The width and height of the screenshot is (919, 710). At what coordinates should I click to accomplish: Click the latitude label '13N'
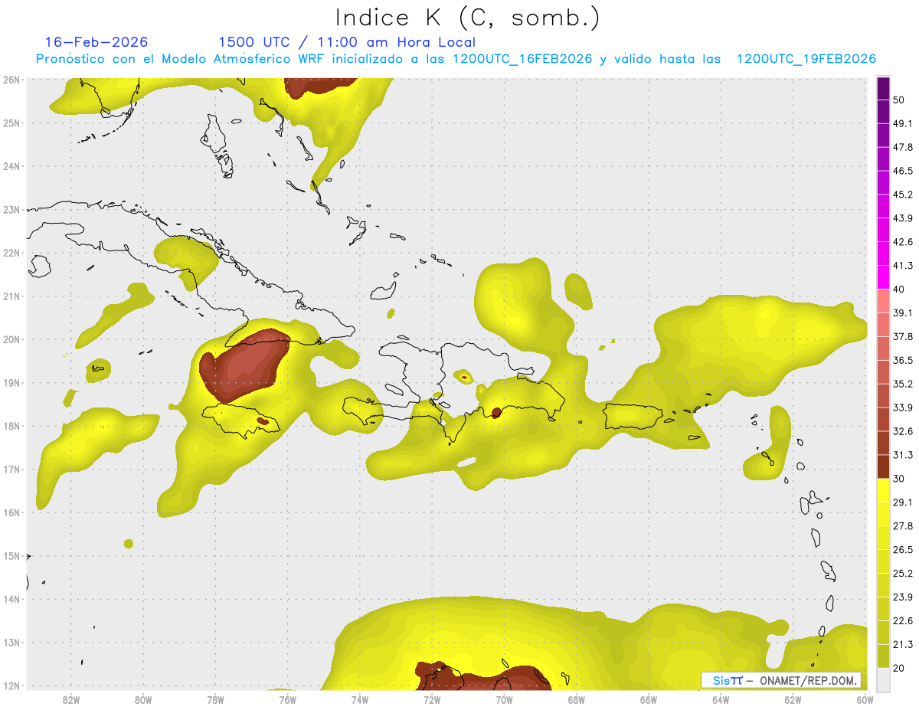tap(11, 643)
